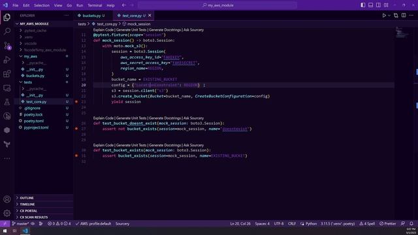The width and height of the screenshot is (418, 235).
Task: Toggle bottom panel layout button
Action: (x=370, y=5)
